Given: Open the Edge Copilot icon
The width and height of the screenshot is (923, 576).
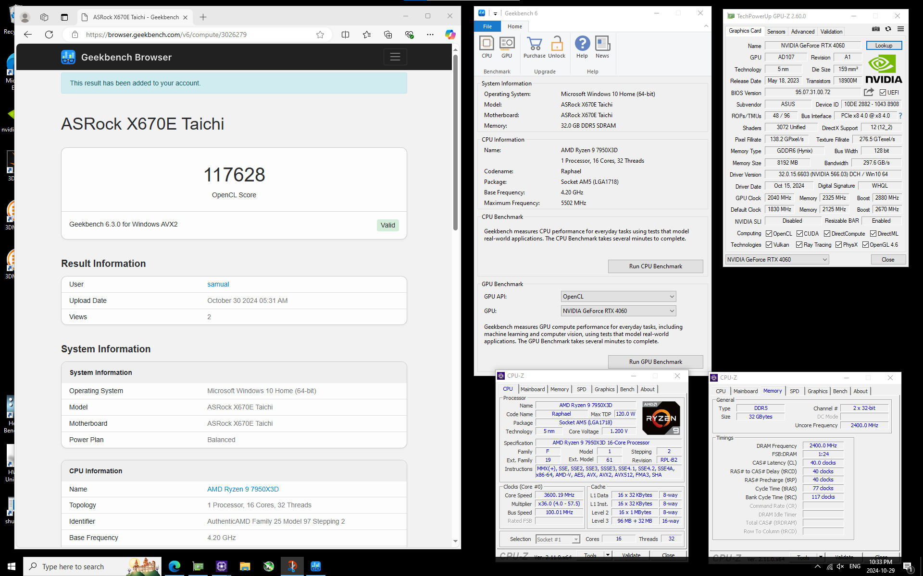Looking at the screenshot, I should coord(450,35).
